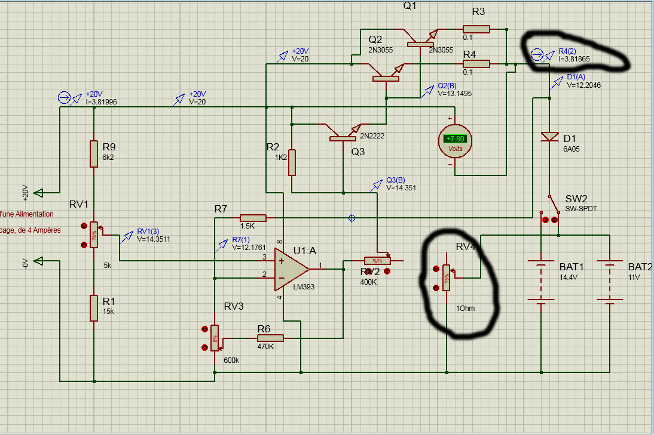
Task: Select the Q3 2N2222 transistor symbol
Action: (343, 132)
